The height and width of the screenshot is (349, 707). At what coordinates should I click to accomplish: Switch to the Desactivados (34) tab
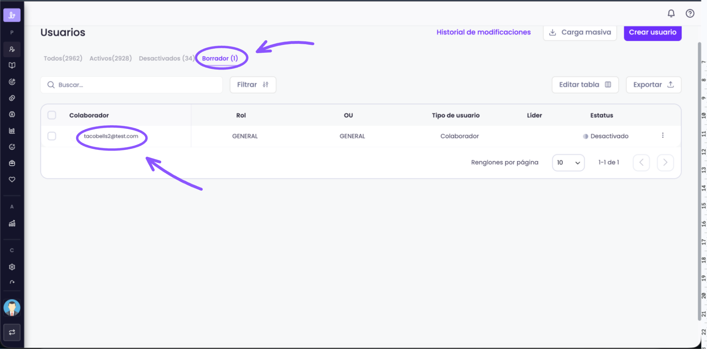coord(167,58)
